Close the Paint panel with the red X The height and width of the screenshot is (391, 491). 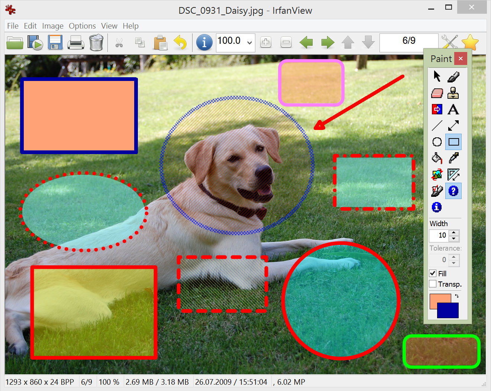461,58
